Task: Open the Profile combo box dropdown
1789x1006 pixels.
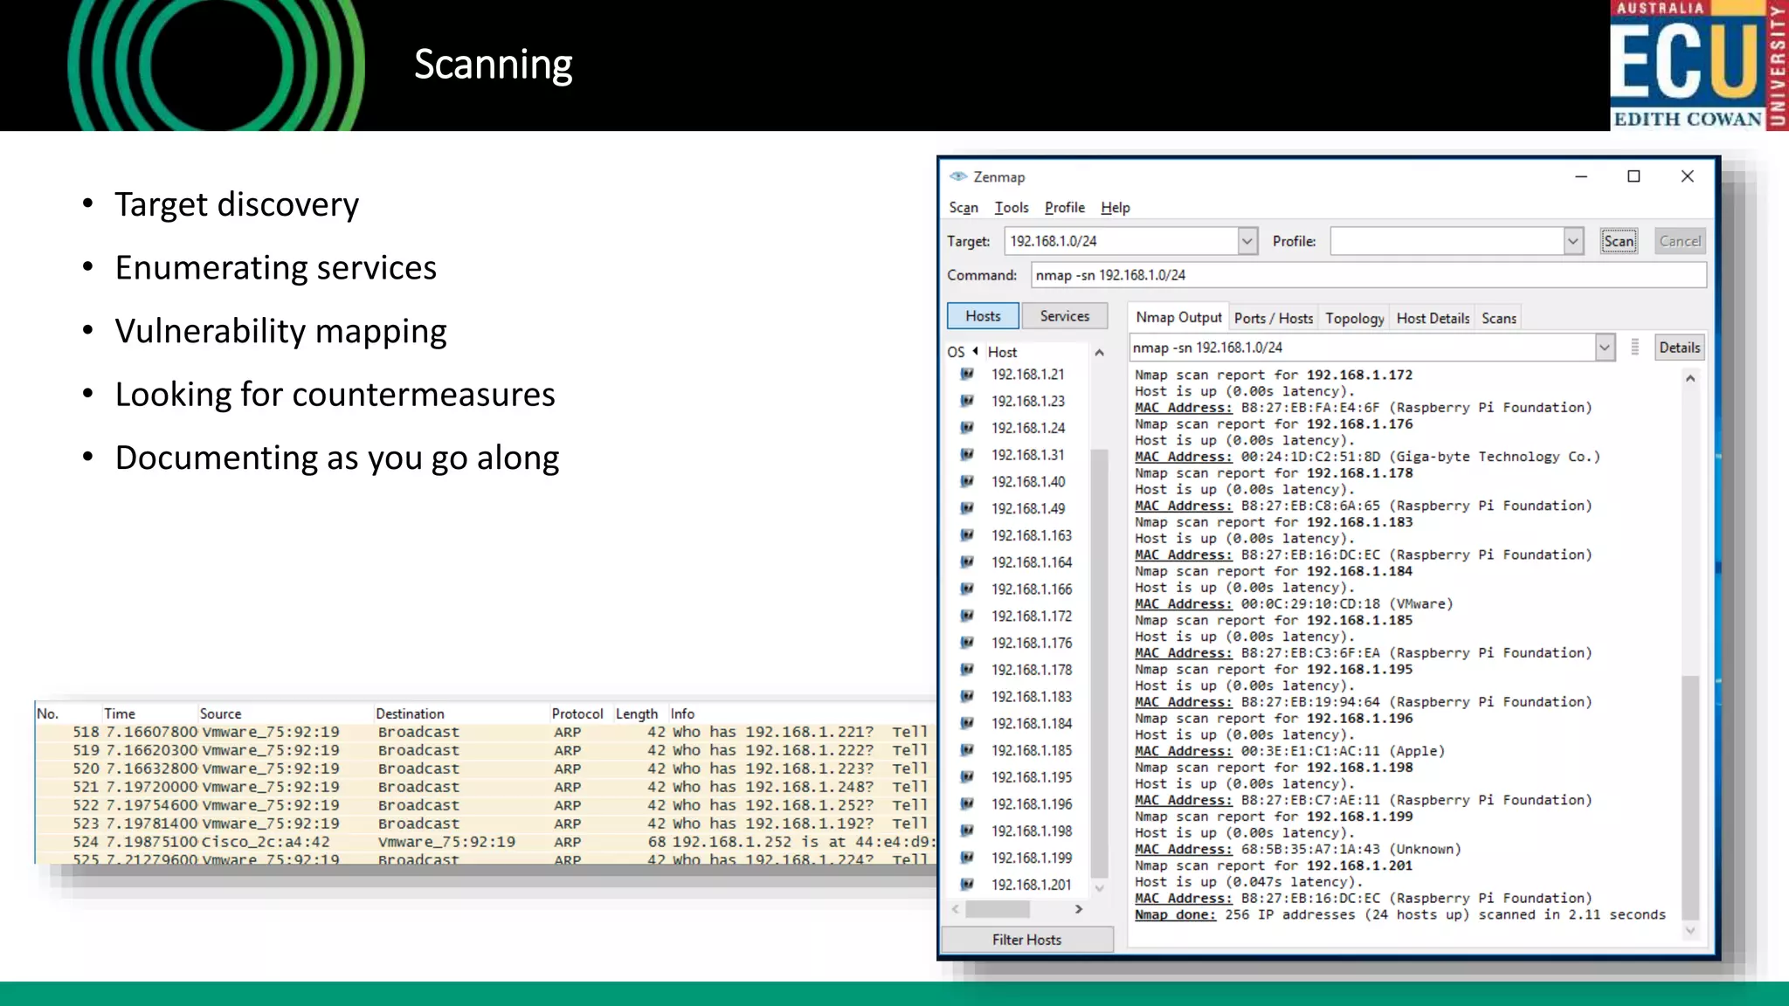Action: 1572,241
